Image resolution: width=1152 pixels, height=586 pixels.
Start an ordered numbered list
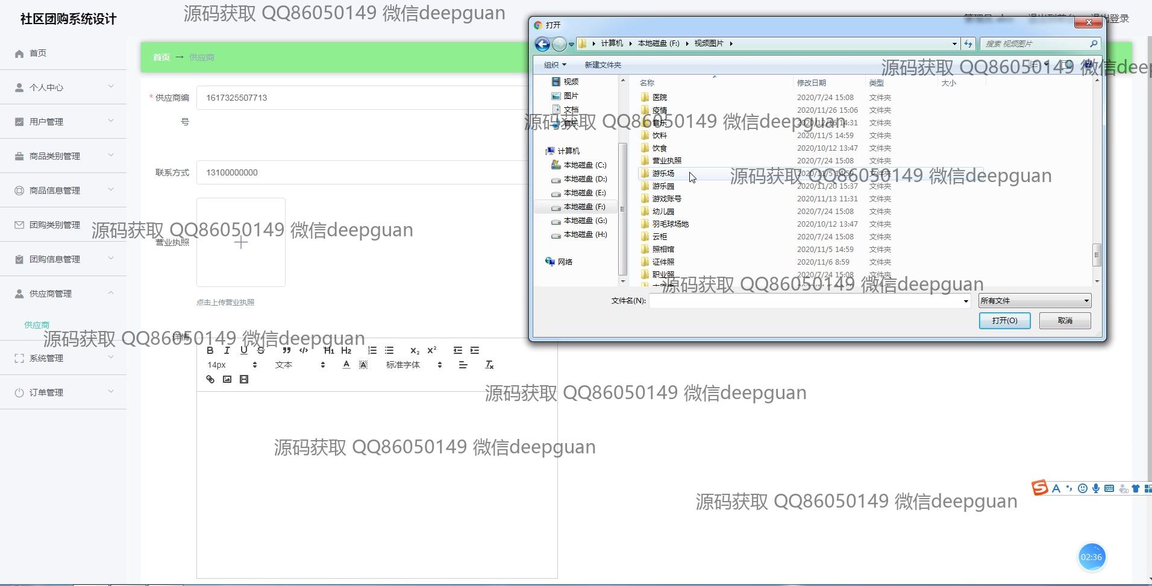point(372,350)
